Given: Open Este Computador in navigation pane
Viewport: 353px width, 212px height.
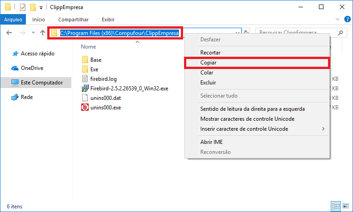Looking at the screenshot, I should click(41, 83).
